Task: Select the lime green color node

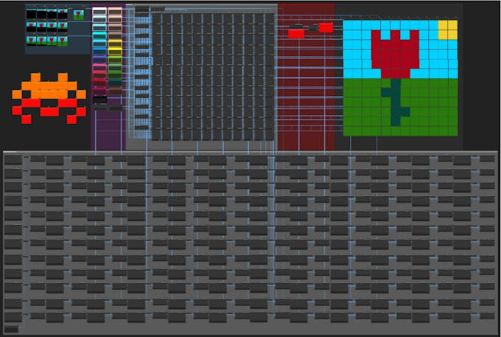Action: click(115, 60)
